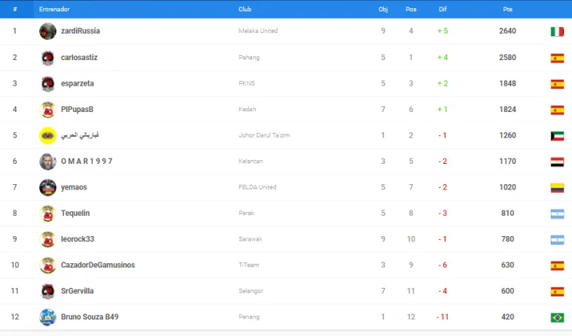
Task: Open esparzeta's manager name link
Action: 78,83
